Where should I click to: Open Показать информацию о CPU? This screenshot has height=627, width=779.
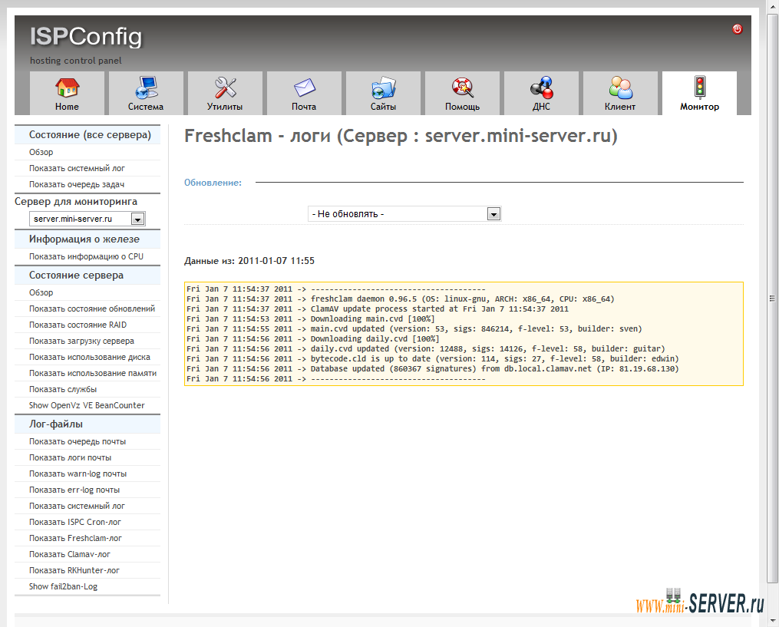point(86,256)
